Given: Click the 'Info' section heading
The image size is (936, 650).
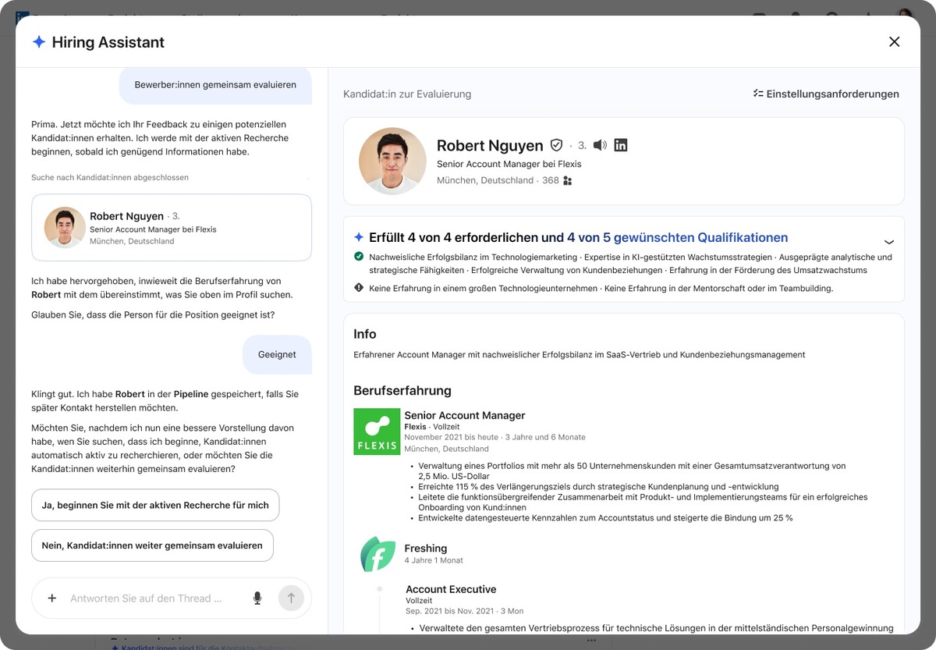Looking at the screenshot, I should [365, 334].
